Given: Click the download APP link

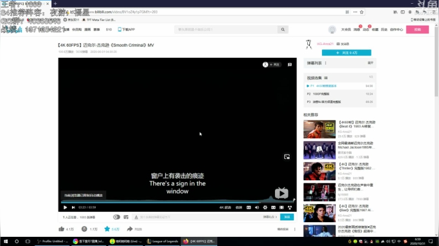Looking at the screenshot, I should [126, 29].
